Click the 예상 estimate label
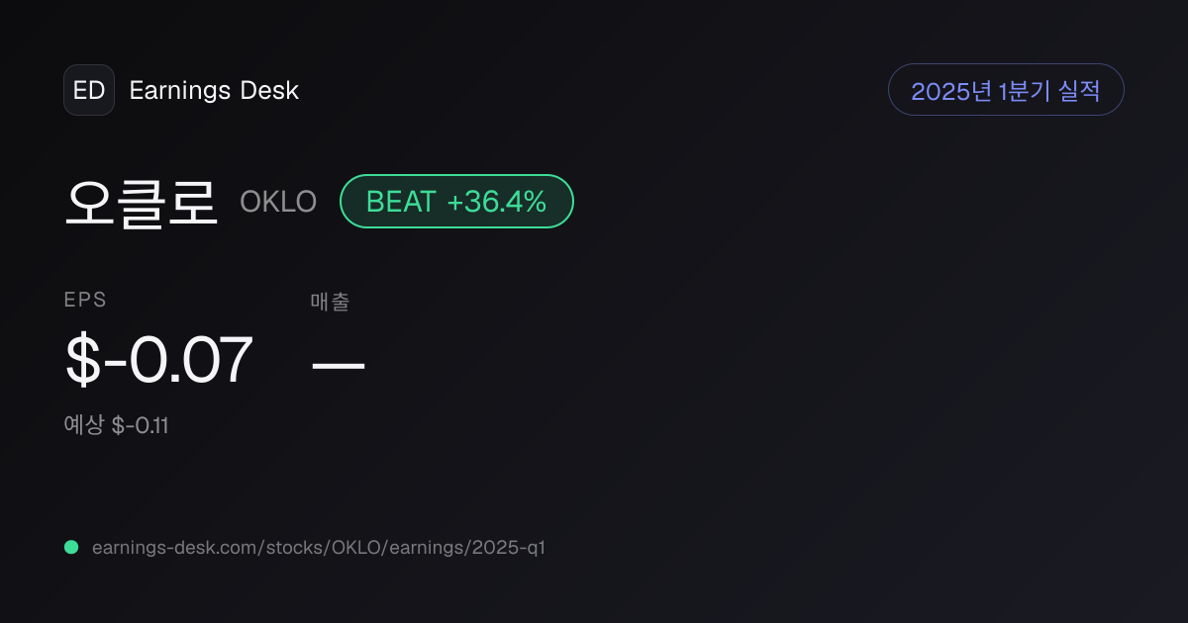Viewport: 1188px width, 623px height. [84, 425]
